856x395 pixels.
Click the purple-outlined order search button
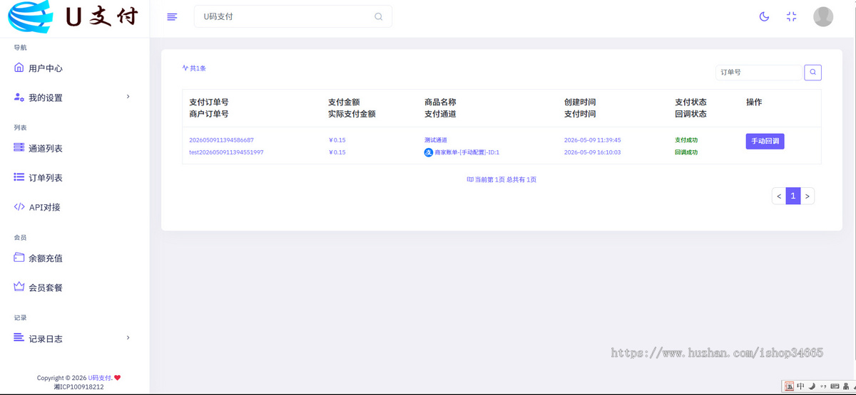tap(812, 72)
